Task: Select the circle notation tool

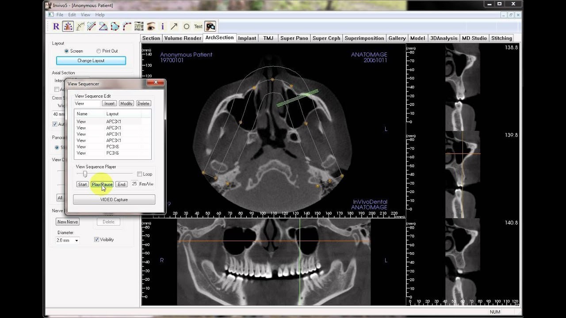Action: [186, 26]
